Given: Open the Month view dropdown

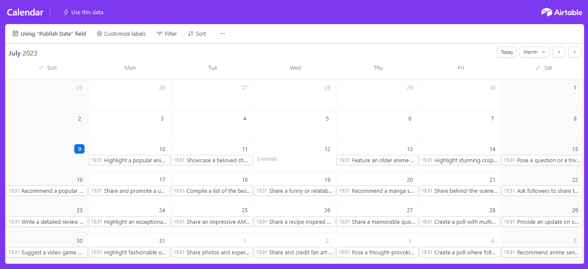Looking at the screenshot, I should pos(535,52).
